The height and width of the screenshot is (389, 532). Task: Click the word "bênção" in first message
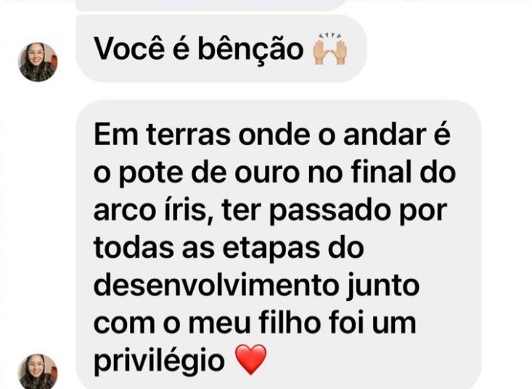click(250, 49)
